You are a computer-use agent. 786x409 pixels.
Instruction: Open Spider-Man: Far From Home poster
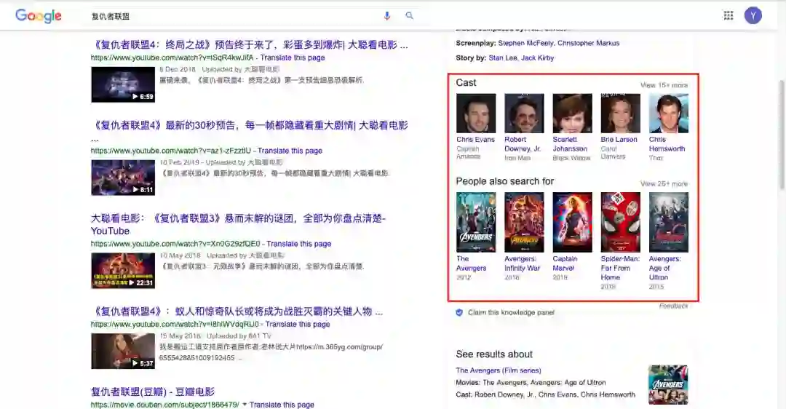pyautogui.click(x=621, y=222)
